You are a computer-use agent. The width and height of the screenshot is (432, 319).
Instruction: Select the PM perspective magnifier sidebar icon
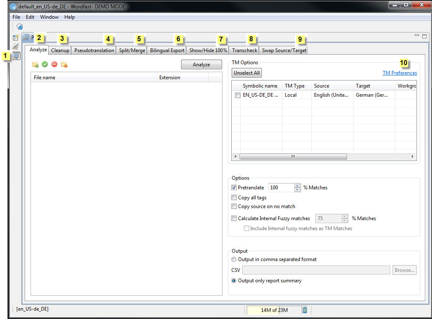[16, 56]
